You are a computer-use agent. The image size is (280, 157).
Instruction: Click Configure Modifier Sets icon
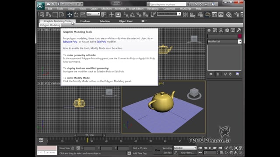tap(238, 74)
